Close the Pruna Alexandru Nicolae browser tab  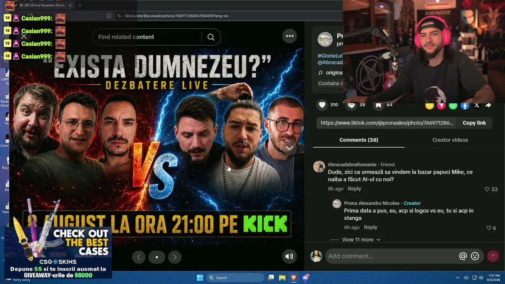pos(70,5)
